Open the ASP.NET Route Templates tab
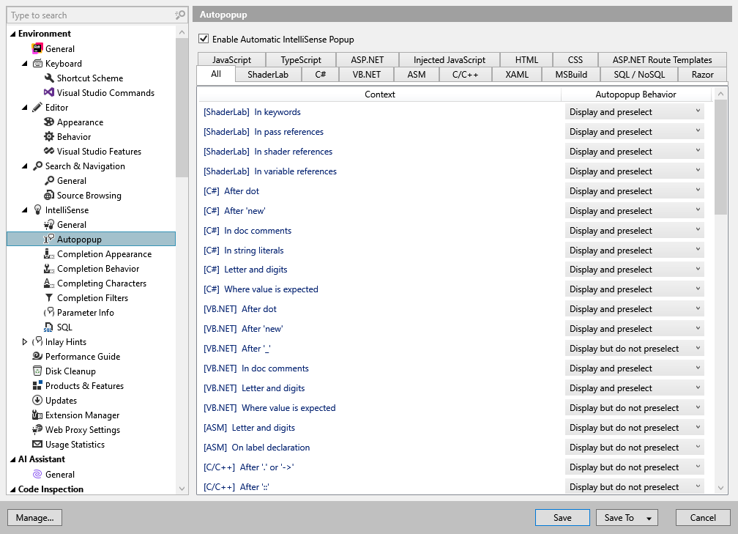The height and width of the screenshot is (534, 738). [663, 59]
